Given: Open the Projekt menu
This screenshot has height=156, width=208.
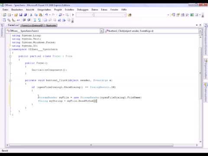Looking at the screenshot, I should (x=58, y=10).
